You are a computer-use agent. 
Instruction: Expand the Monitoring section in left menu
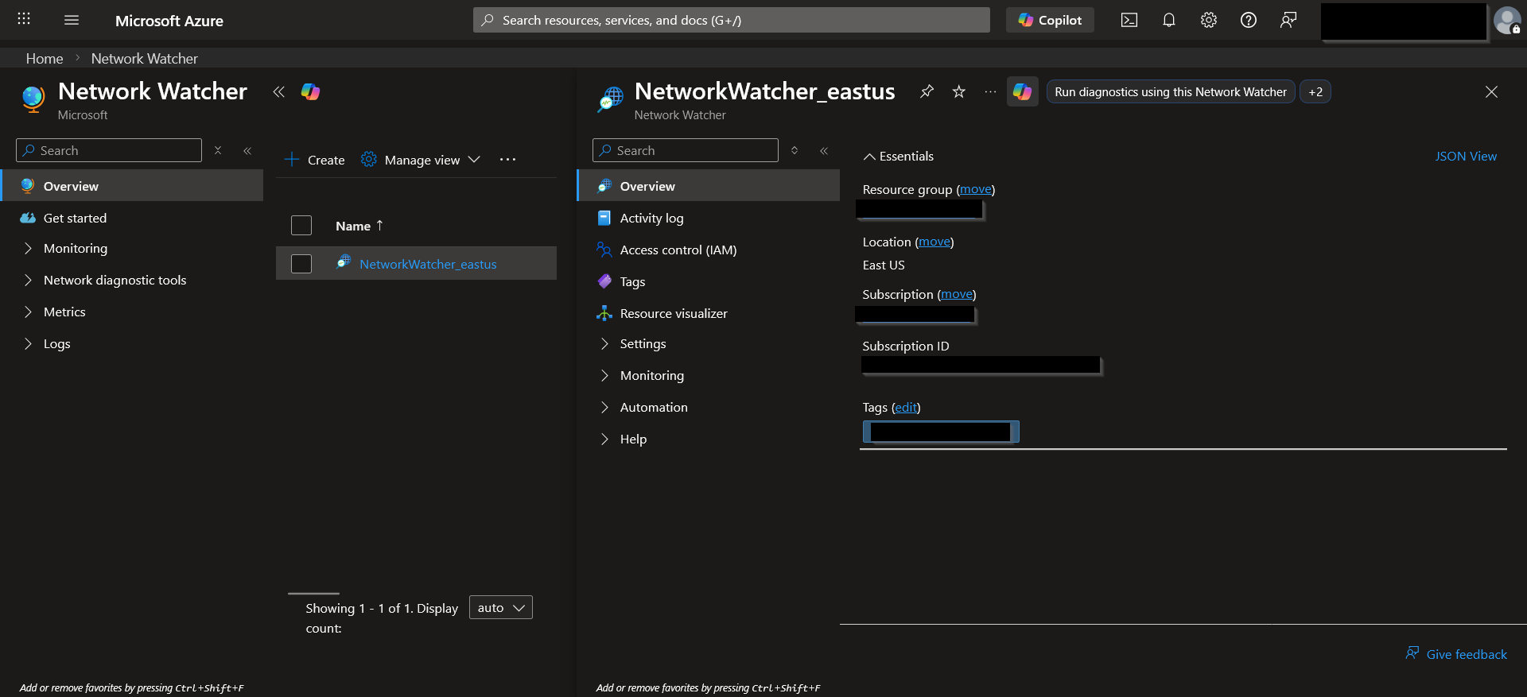coord(28,248)
